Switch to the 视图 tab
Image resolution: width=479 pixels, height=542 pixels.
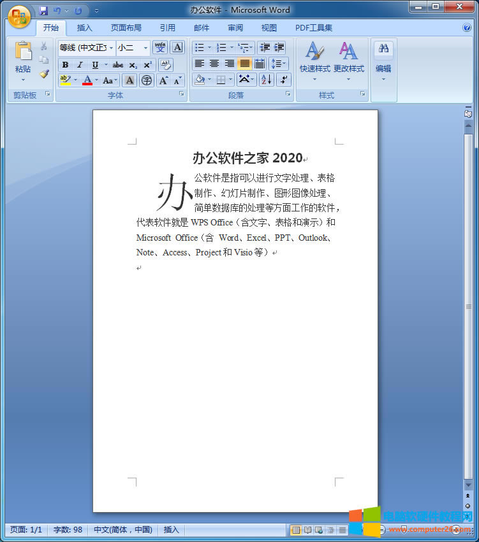pos(269,27)
